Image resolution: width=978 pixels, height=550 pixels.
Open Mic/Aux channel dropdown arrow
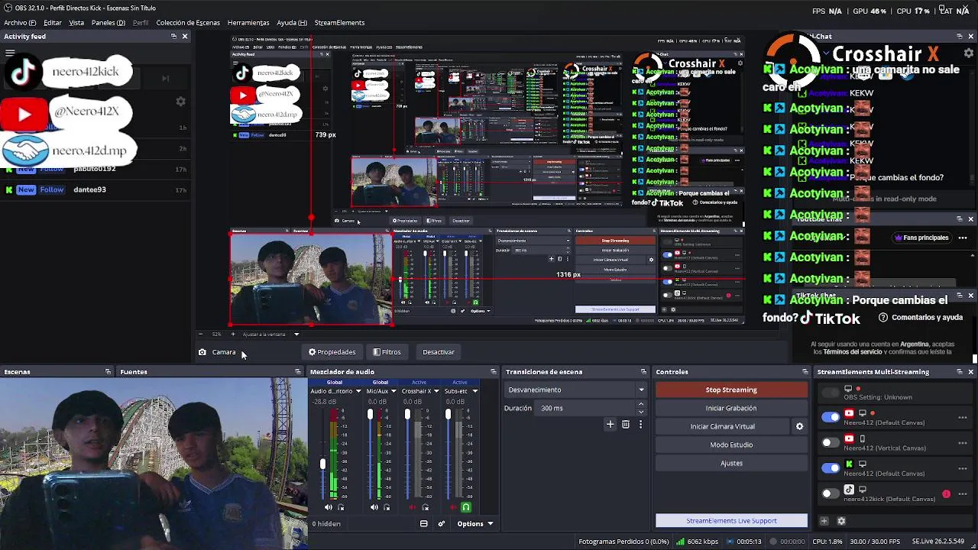[393, 391]
